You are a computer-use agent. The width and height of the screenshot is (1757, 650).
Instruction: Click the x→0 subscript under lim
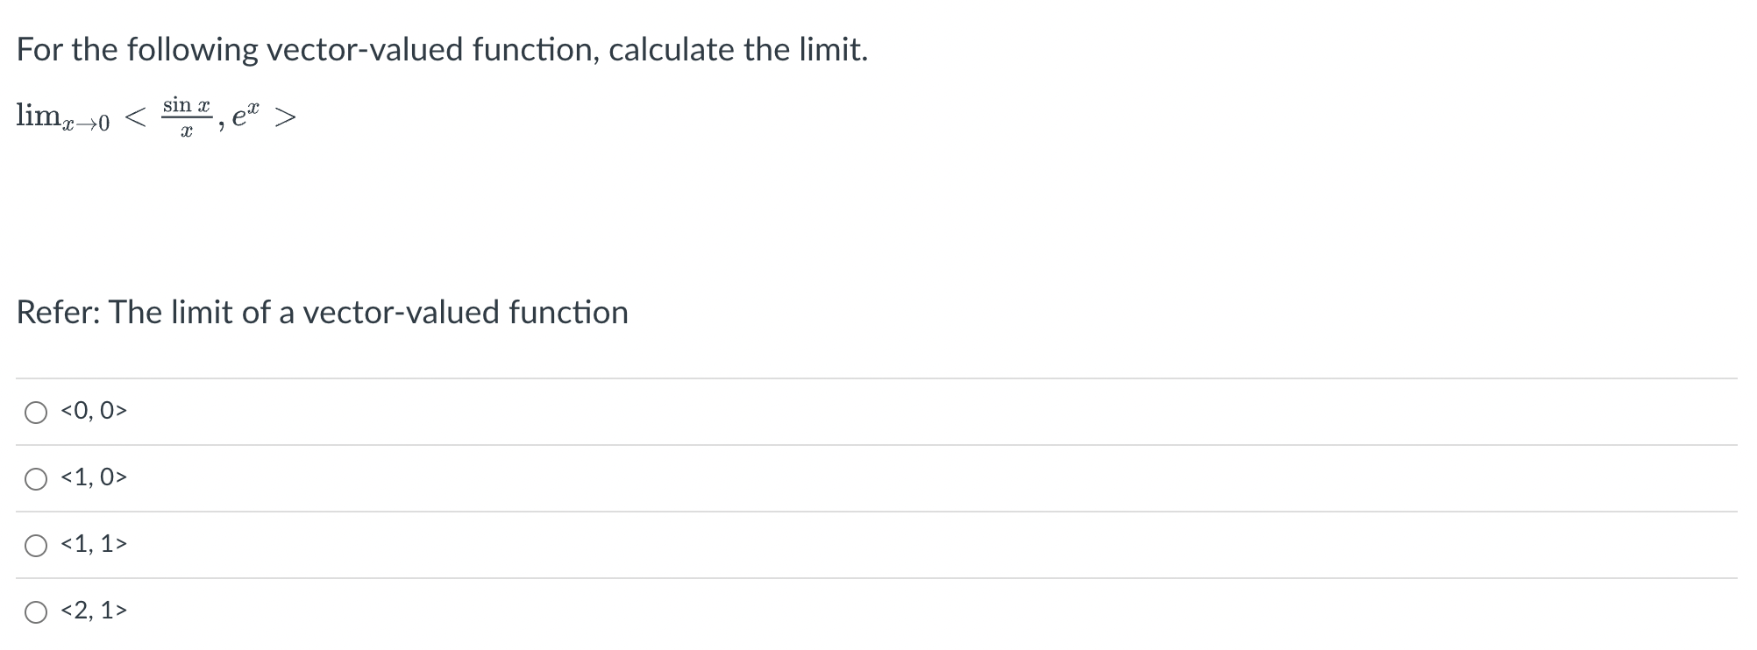tap(85, 124)
